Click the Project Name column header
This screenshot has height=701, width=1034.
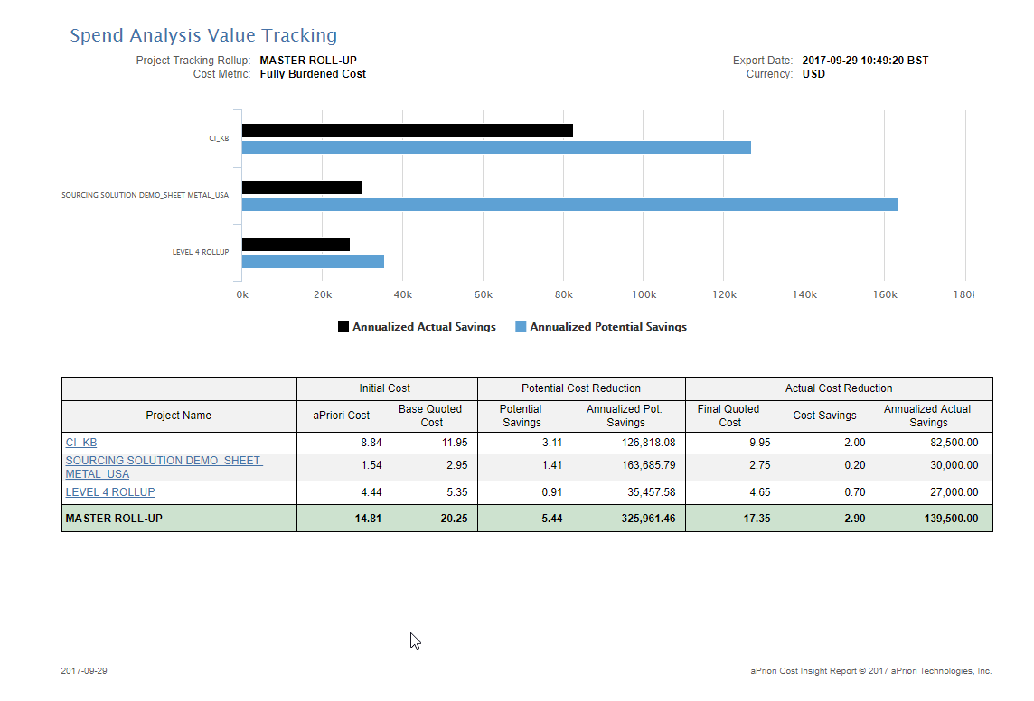point(179,416)
